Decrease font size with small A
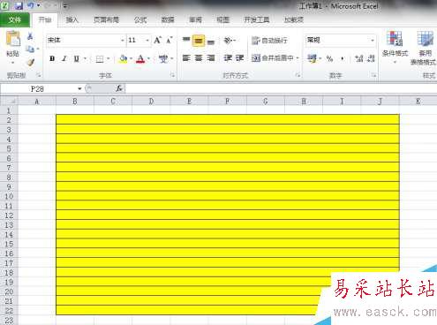 pos(170,40)
